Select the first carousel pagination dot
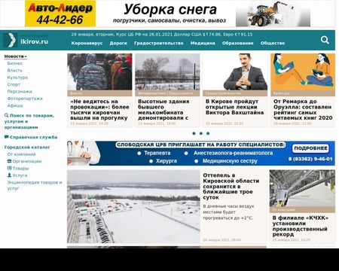 [x=194, y=133]
